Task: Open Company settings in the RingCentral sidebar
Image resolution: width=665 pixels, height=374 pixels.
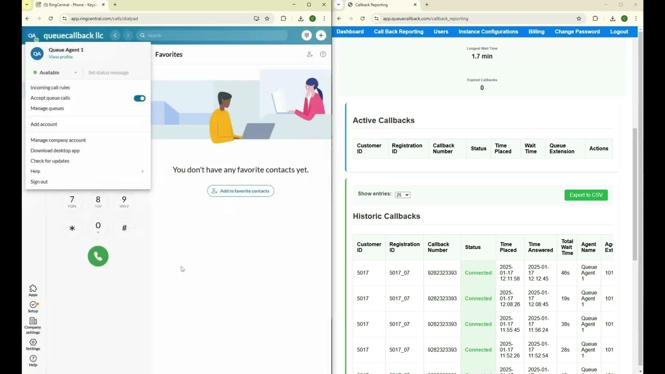Action: (x=33, y=326)
